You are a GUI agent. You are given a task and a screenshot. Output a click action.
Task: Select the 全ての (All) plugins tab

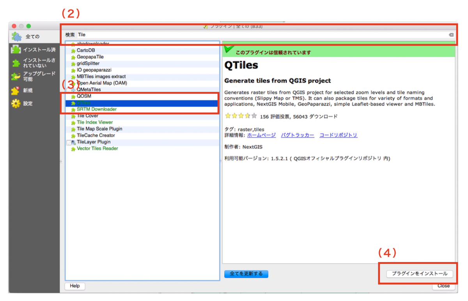click(34, 37)
